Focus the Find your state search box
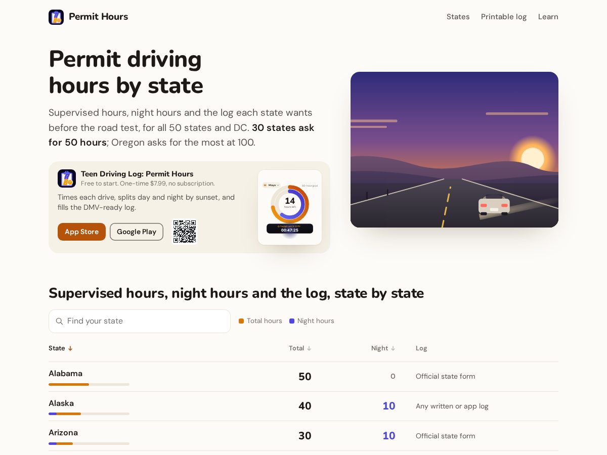The image size is (607, 455). coord(140,321)
